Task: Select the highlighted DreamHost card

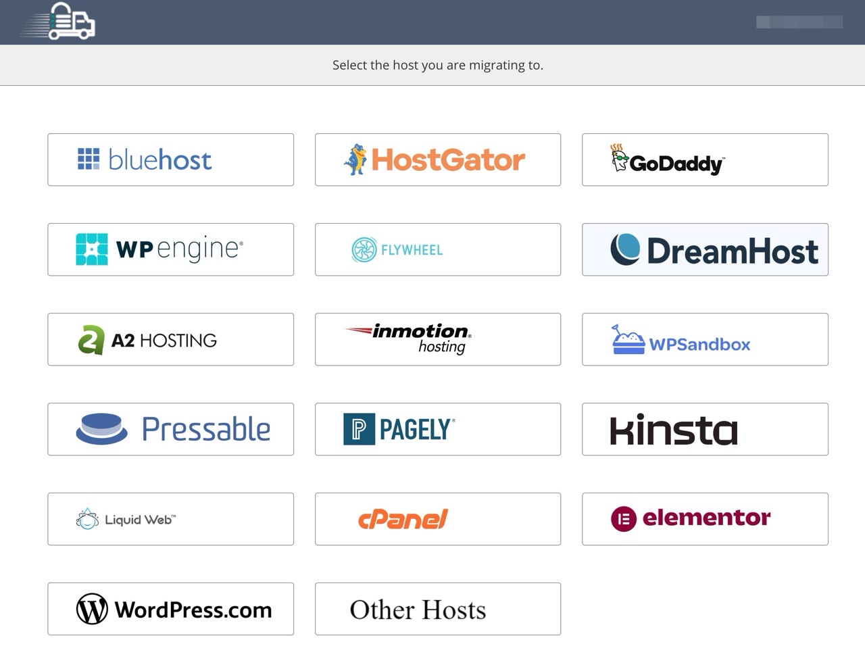Action: pos(705,249)
